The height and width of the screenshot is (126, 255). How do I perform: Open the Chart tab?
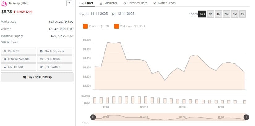click(87, 3)
